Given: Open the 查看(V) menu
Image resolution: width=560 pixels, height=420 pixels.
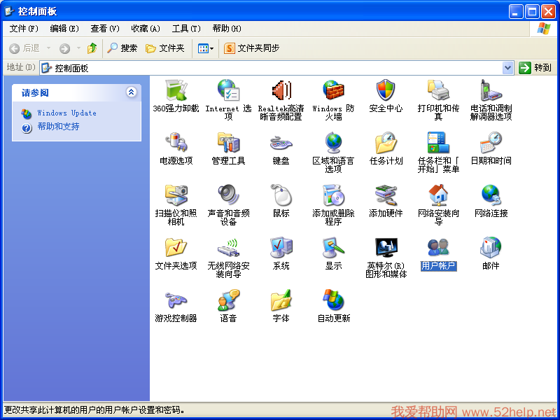Looking at the screenshot, I should pyautogui.click(x=104, y=29).
